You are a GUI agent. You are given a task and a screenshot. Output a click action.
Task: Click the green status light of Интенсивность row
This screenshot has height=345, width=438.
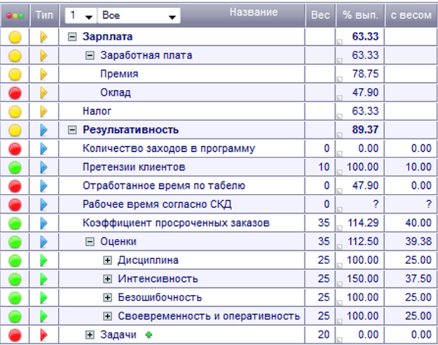pos(15,279)
